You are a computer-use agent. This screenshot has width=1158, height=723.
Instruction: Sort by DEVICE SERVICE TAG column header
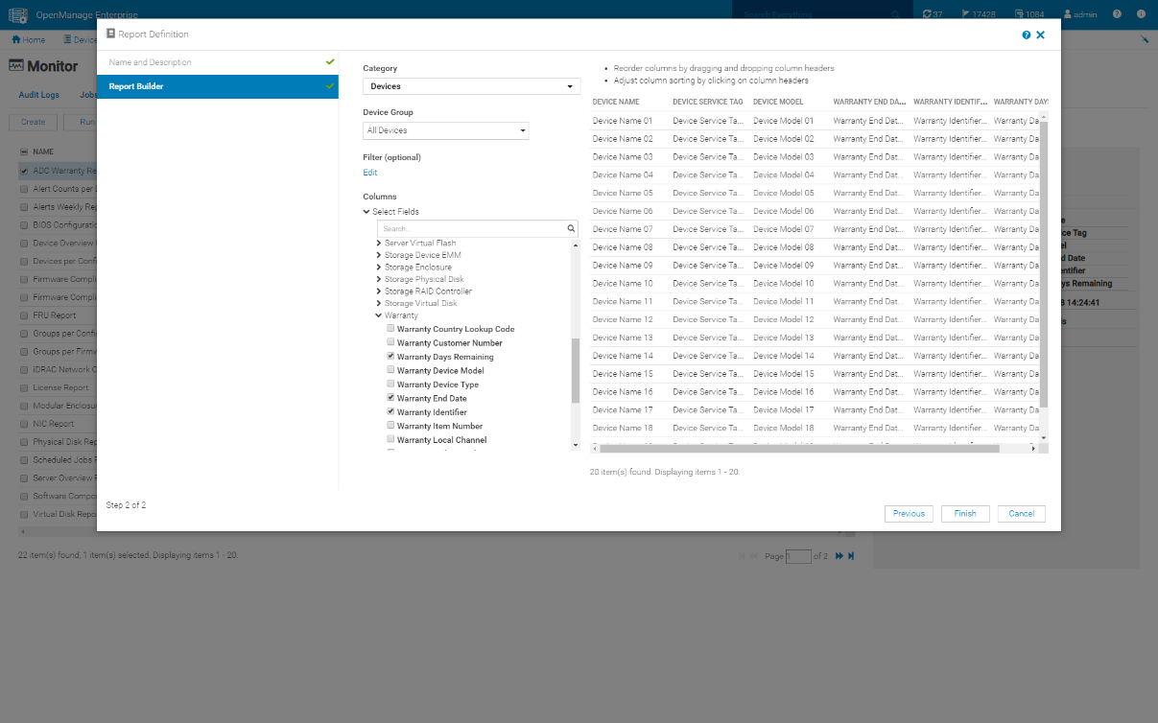(x=708, y=102)
